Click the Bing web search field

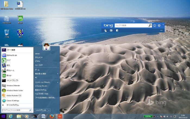coord(131,26)
